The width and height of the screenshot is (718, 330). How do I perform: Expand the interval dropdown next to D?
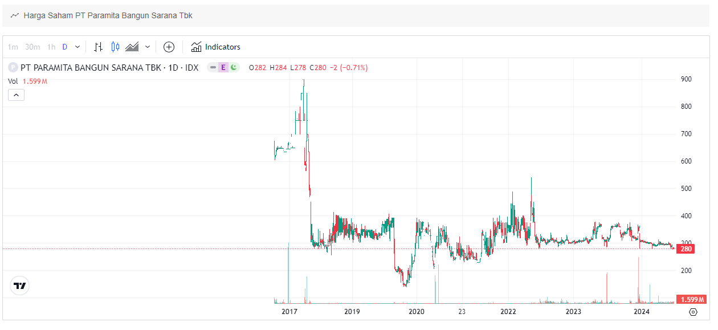coord(77,47)
